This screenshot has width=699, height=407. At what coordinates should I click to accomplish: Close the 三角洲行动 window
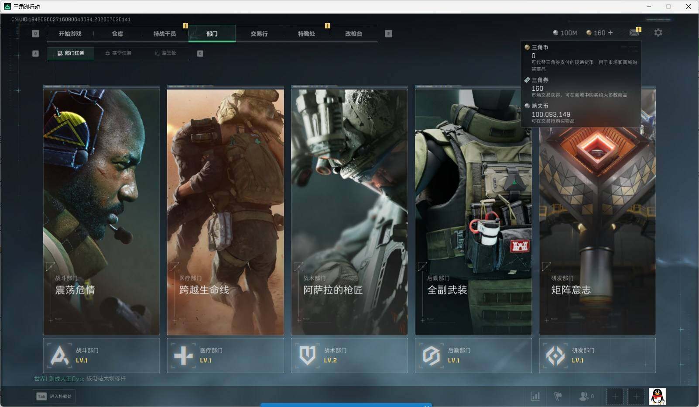(689, 7)
